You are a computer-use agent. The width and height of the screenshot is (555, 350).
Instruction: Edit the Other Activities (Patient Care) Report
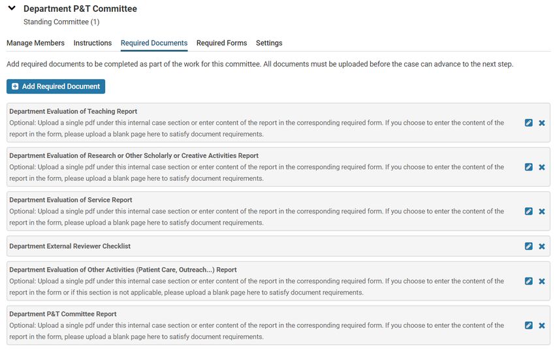(528, 281)
